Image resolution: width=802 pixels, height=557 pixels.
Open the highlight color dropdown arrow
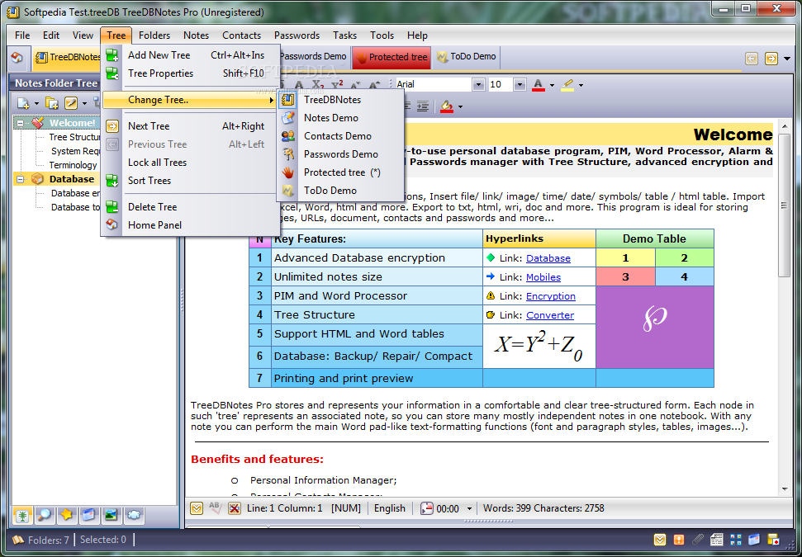[x=581, y=85]
